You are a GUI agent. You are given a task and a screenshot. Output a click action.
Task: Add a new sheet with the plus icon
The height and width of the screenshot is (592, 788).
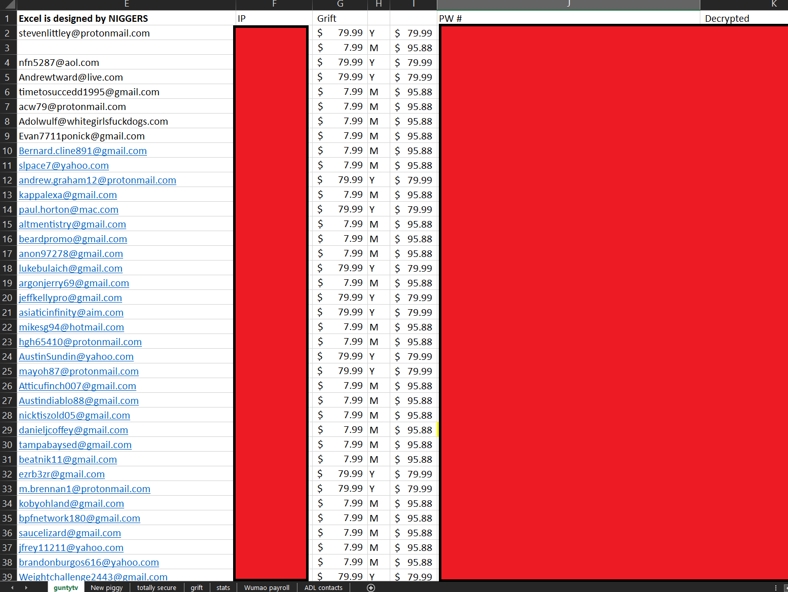[x=371, y=587]
